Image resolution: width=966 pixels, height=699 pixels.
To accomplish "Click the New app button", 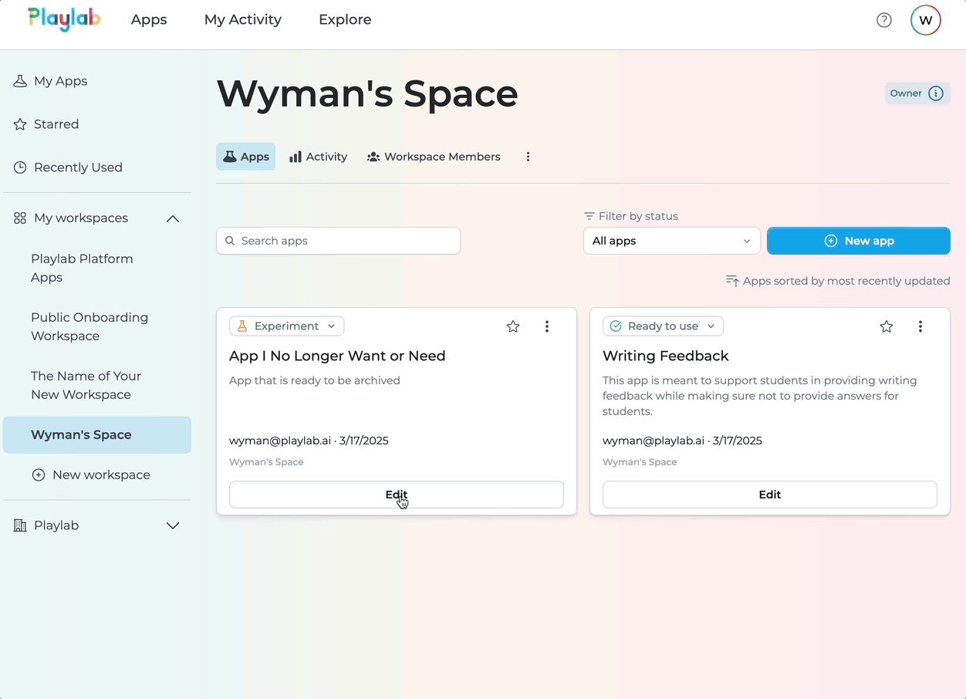I will tap(859, 241).
